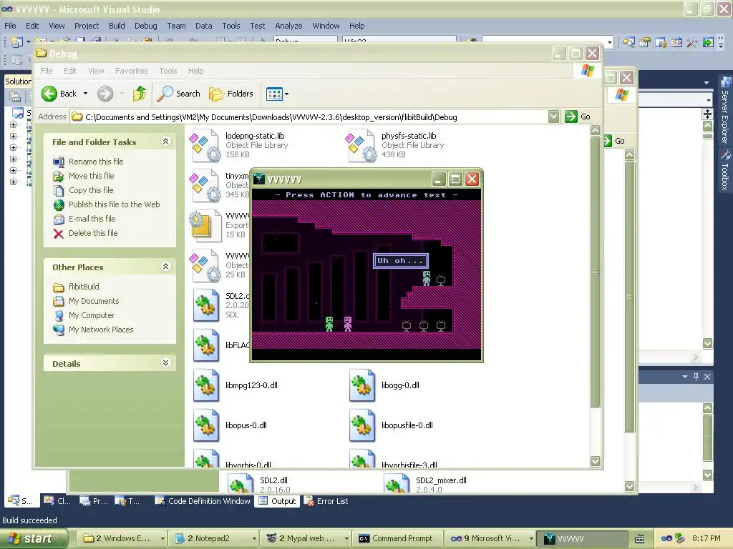The image size is (733, 549).
Task: Collapse the File and Folder Tasks panel
Action: click(165, 141)
